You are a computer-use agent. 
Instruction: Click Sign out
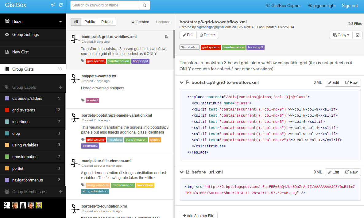350,6
